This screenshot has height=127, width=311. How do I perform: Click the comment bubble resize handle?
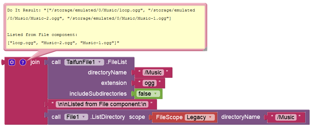(x=205, y=49)
